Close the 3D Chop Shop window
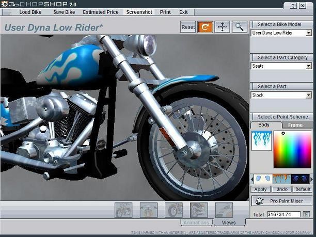Screen dimensions: 316x237 [x=303, y=6]
